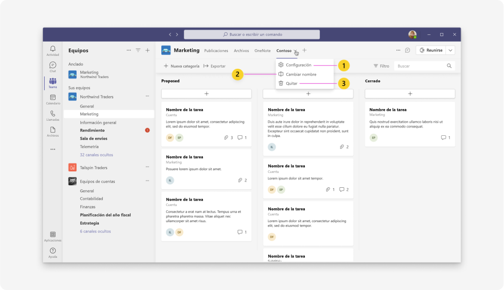Screen dimensions: 504x290
Task: Go forward with the right arrow
Action: coord(177,34)
